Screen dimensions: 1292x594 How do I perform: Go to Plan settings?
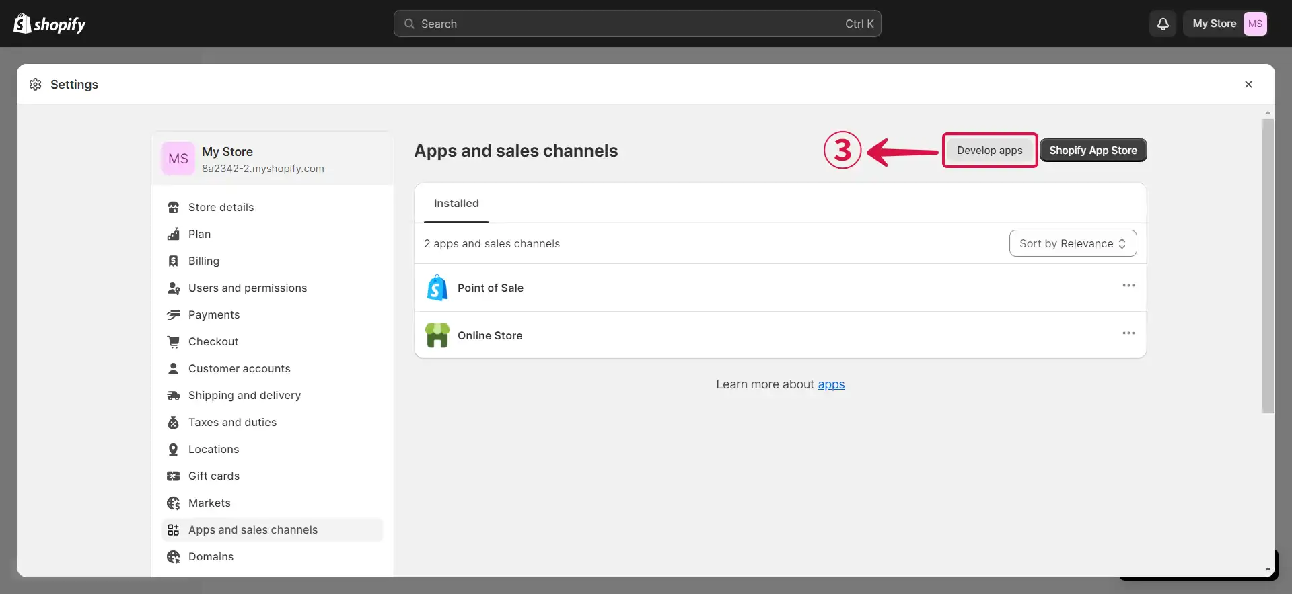click(x=272, y=234)
